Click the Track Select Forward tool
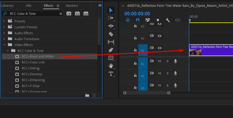 coord(111,18)
